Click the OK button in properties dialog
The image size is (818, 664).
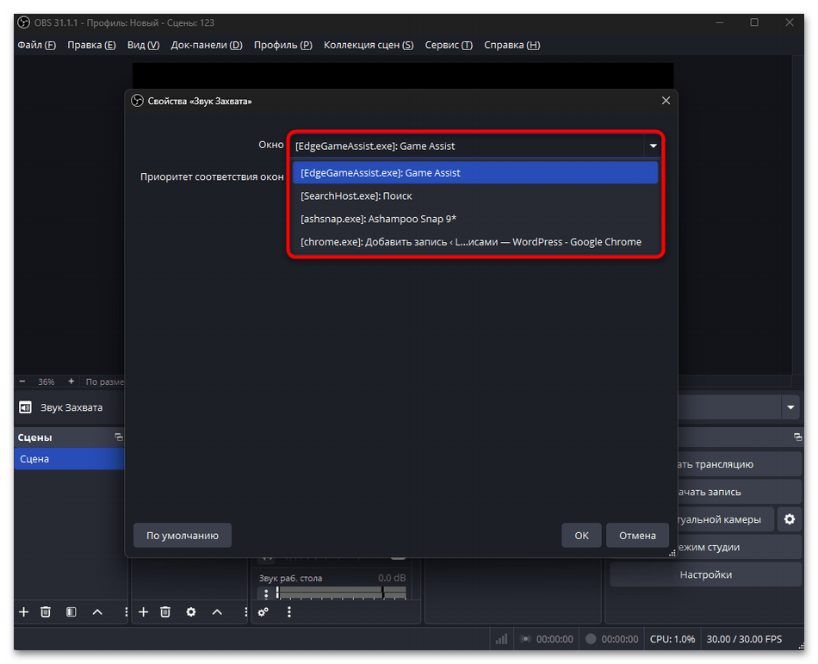tap(581, 536)
